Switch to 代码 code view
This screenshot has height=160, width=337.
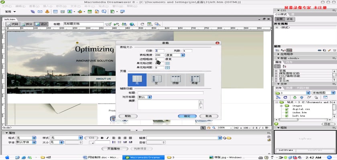click(x=12, y=24)
